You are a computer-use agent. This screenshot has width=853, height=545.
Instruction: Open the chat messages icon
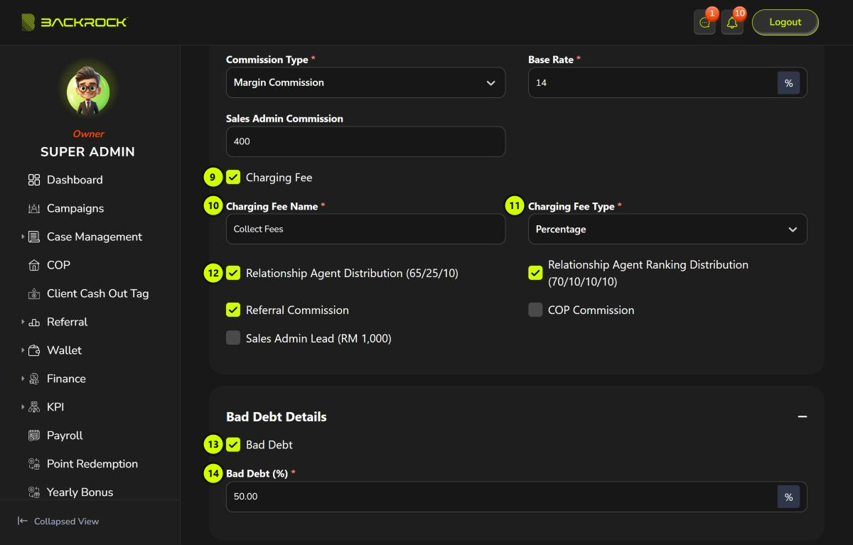point(704,23)
